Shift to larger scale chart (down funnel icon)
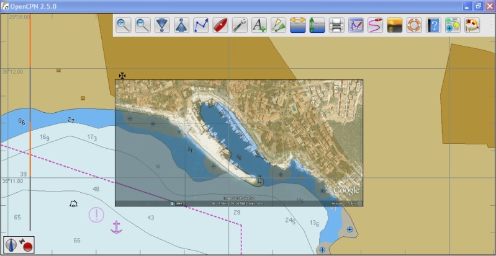Image resolution: width=496 pixels, height=256 pixels. click(162, 25)
